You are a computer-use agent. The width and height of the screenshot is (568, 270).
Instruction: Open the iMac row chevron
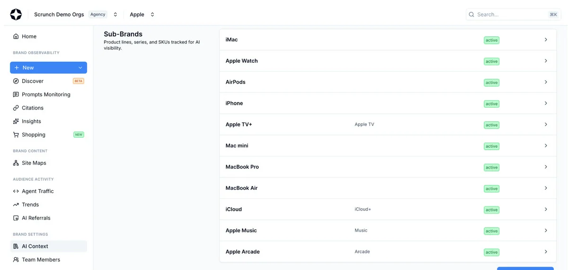546,40
